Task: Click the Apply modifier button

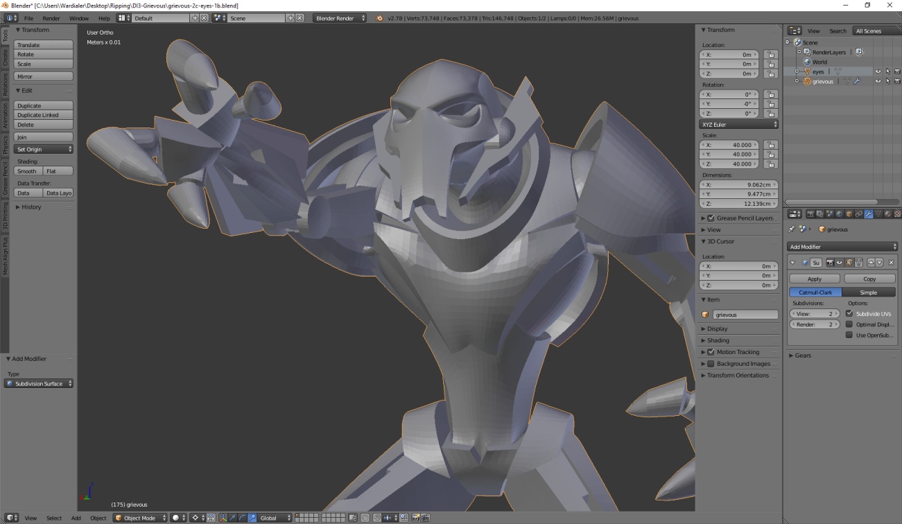Action: click(x=815, y=279)
